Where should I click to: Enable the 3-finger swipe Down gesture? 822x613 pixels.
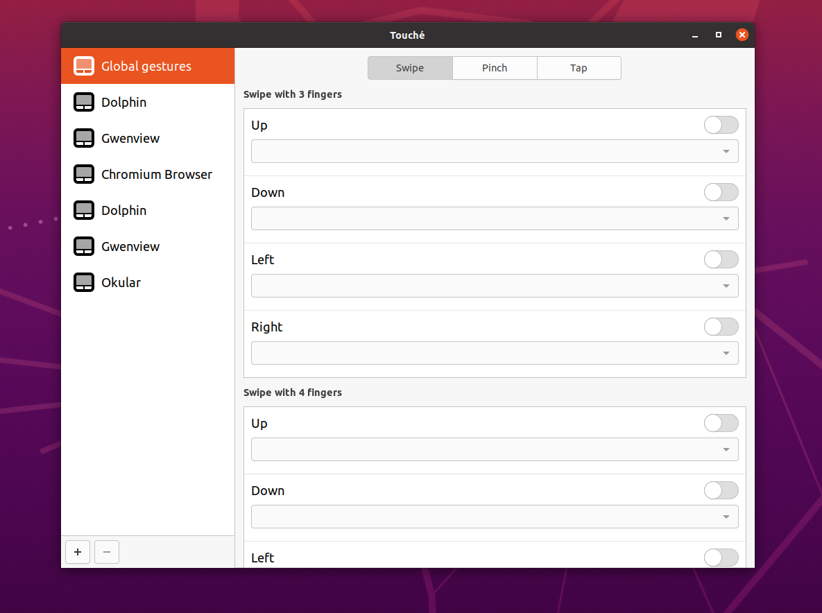click(721, 192)
